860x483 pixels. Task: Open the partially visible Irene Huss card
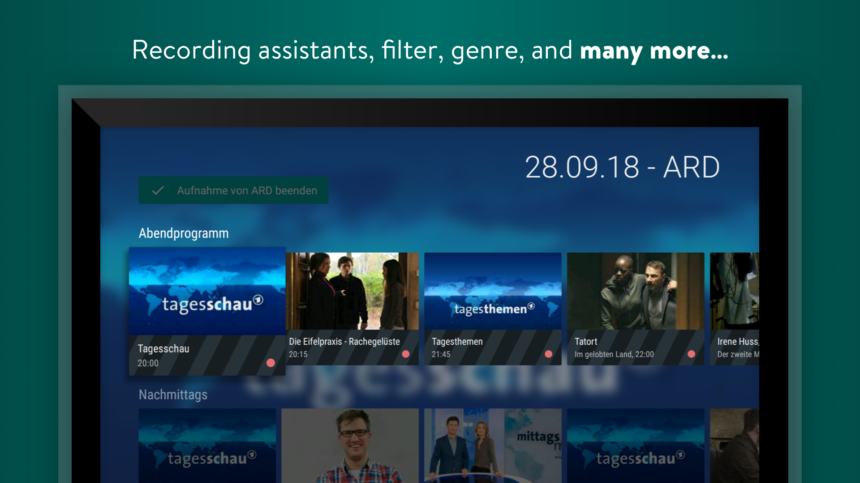coord(735,291)
